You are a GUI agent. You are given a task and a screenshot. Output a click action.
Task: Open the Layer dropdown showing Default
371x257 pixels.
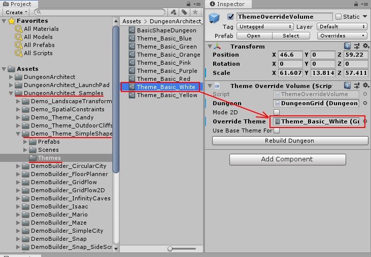point(342,26)
